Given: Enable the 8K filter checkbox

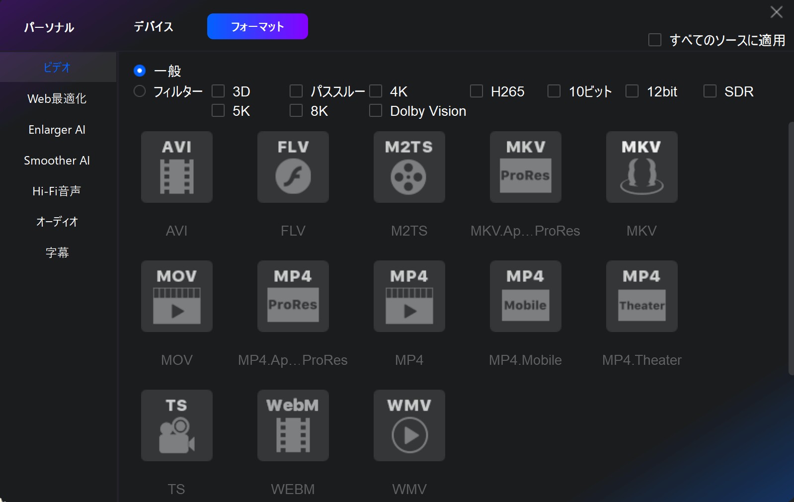Looking at the screenshot, I should click(296, 110).
